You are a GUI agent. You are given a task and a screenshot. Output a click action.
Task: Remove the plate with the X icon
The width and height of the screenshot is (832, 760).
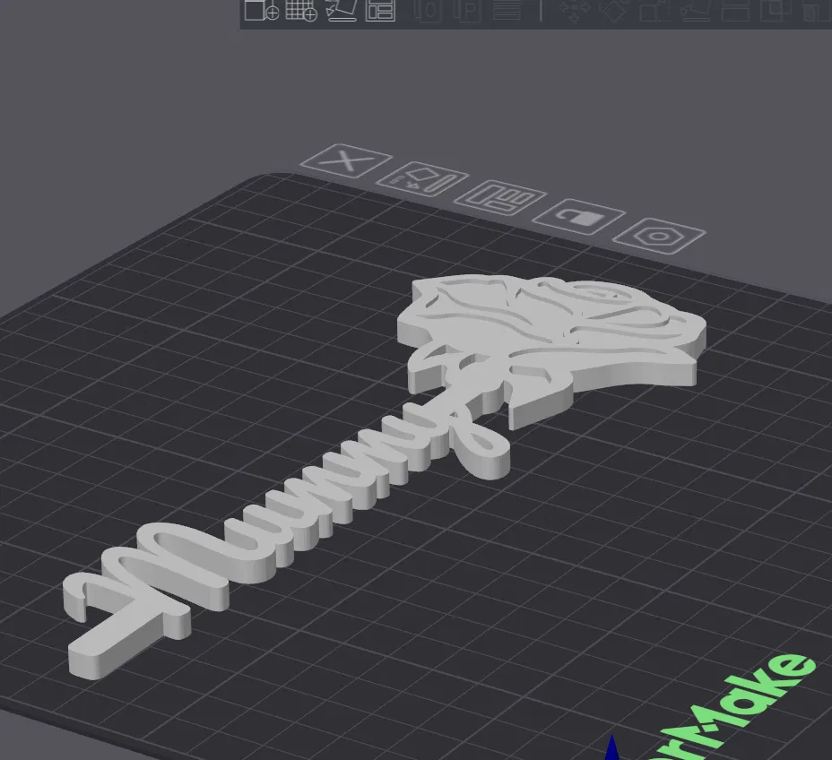(346, 160)
